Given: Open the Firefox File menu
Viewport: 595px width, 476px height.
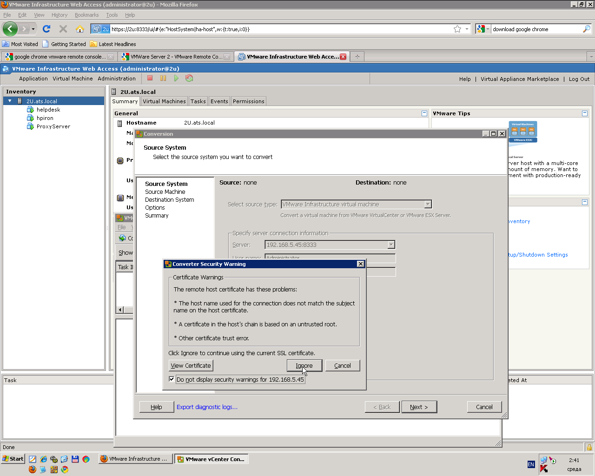Looking at the screenshot, I should pos(7,15).
